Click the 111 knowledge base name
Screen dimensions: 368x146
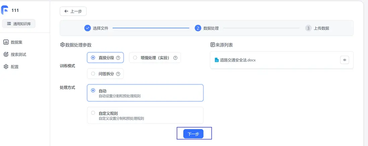[x=15, y=10]
